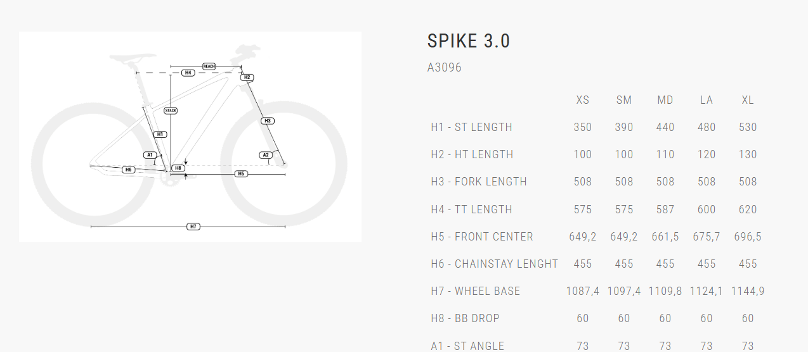
Task: Click the H1 - ST LENGTH row label
Action: [471, 127]
